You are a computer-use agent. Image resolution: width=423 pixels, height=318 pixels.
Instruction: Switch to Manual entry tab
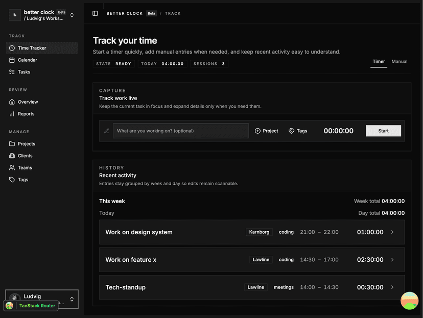click(399, 62)
